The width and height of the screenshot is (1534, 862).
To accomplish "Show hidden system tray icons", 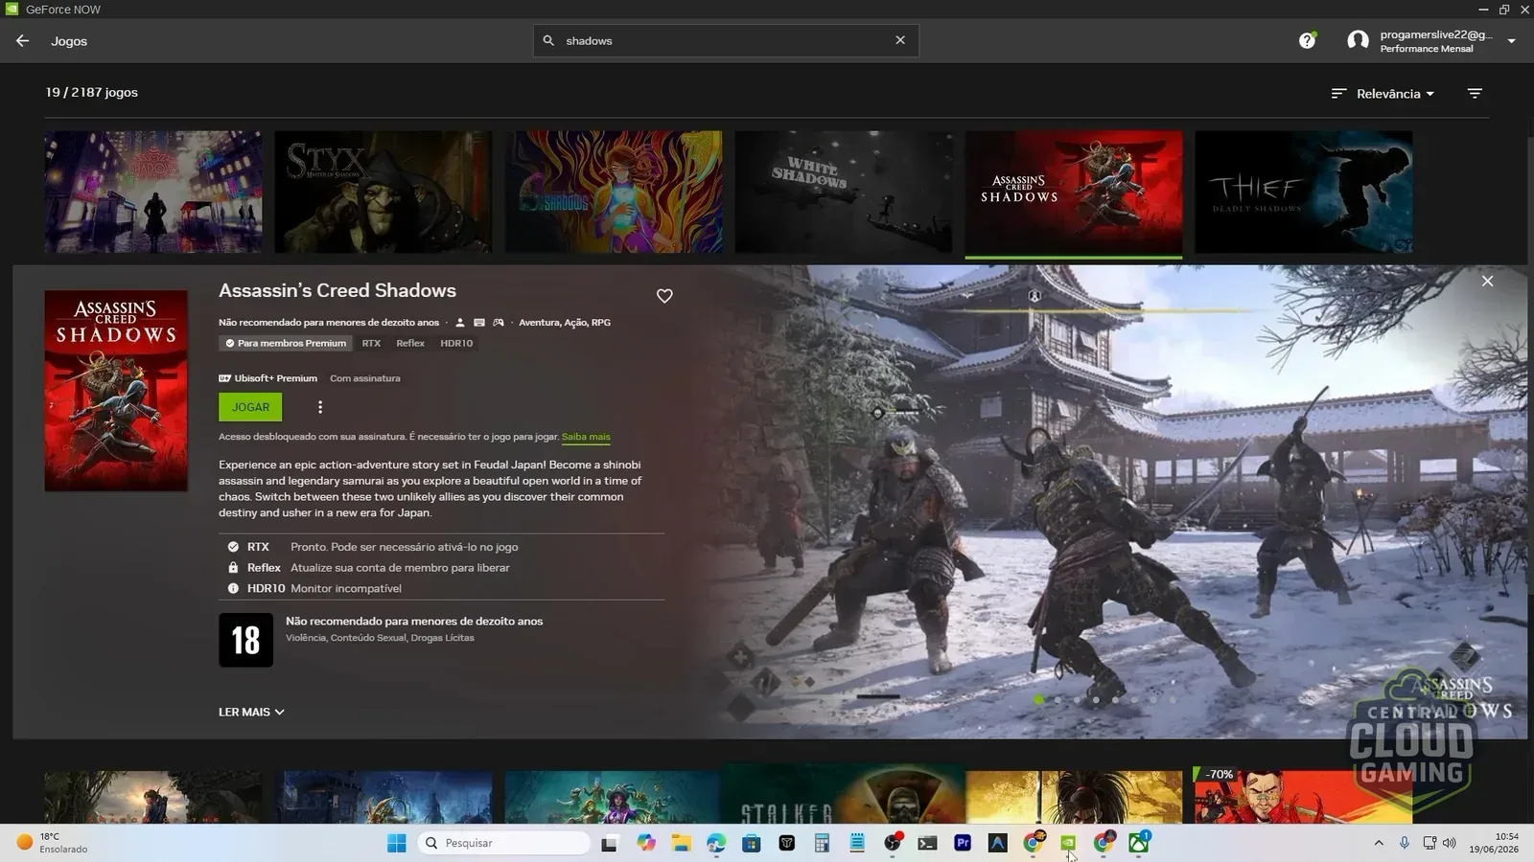I will click(1379, 843).
